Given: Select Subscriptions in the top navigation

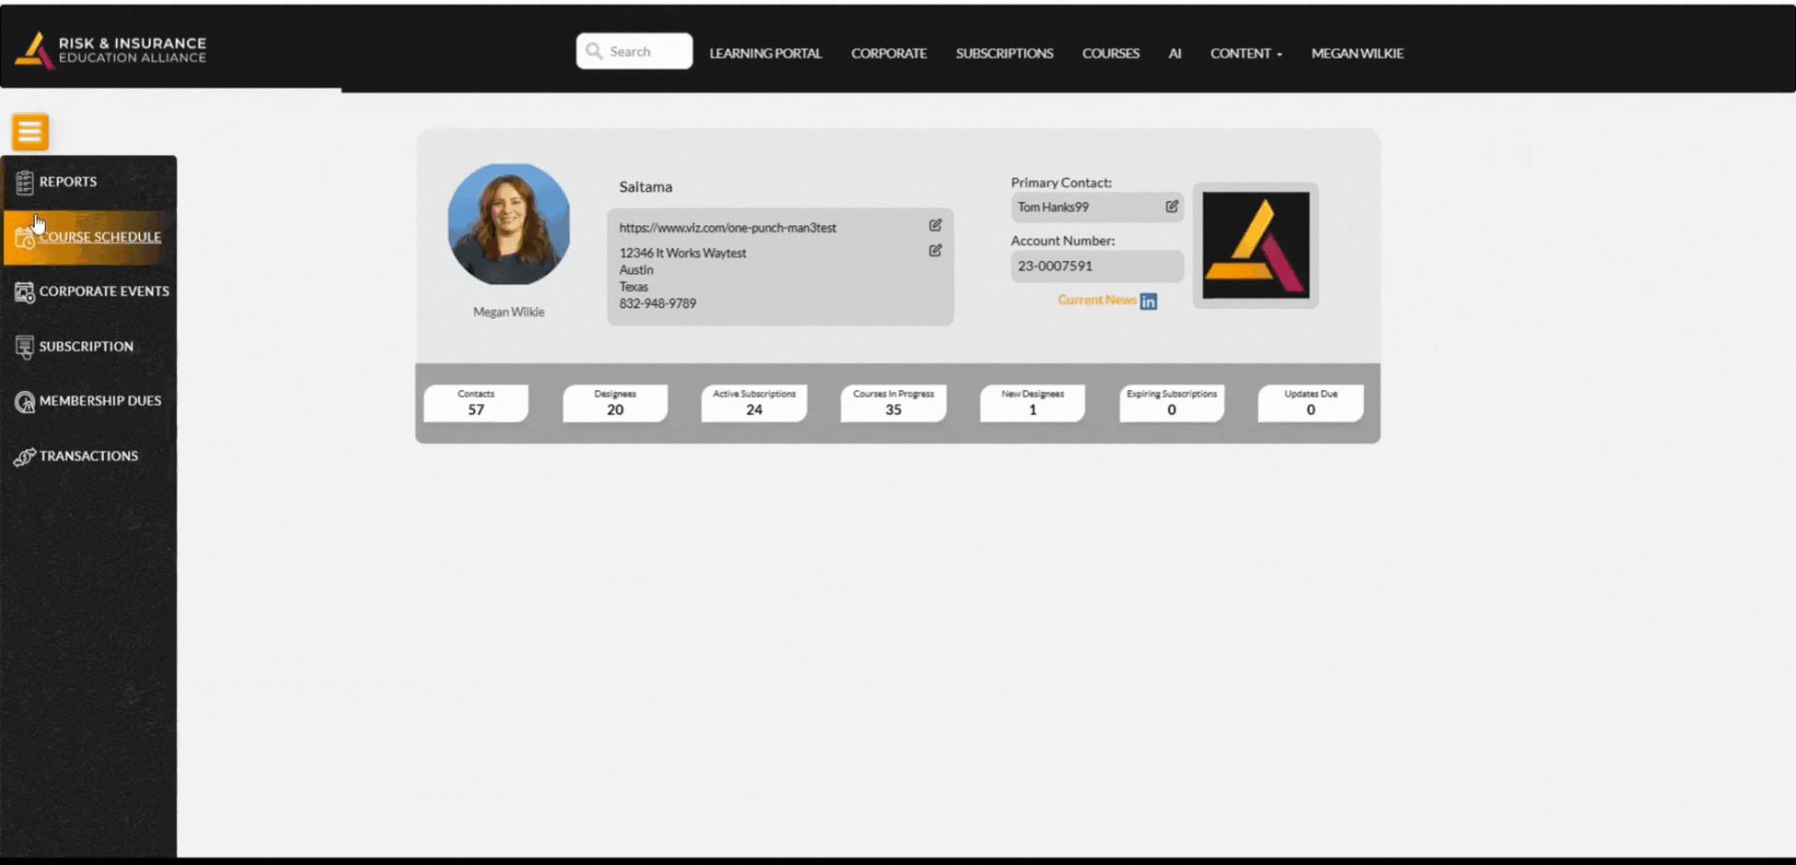Looking at the screenshot, I should point(1004,53).
